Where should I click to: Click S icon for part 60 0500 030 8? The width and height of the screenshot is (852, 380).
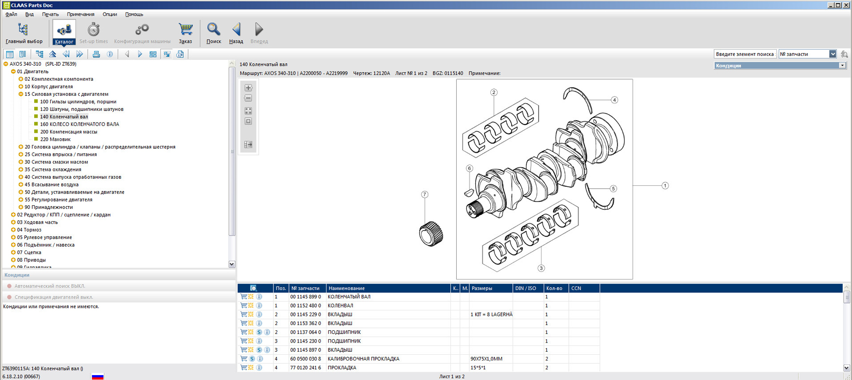252,359
